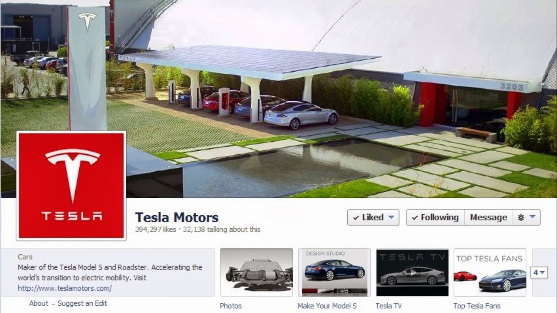The width and height of the screenshot is (557, 313).
Task: Expand the 4 more apps dropdown
Action: [x=539, y=273]
